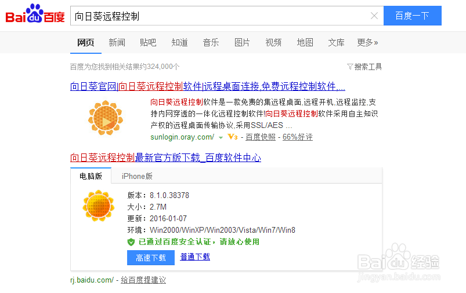The height and width of the screenshot is (293, 466).
Task: Expand 更多» menu
Action: pyautogui.click(x=367, y=43)
